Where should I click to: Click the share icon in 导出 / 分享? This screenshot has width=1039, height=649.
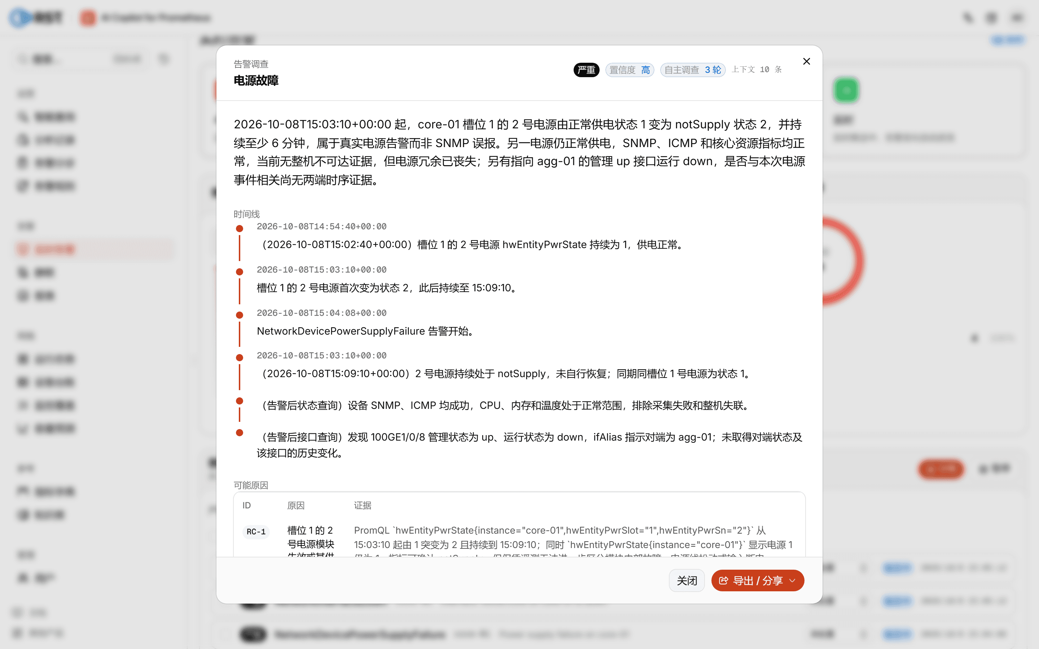pos(723,580)
